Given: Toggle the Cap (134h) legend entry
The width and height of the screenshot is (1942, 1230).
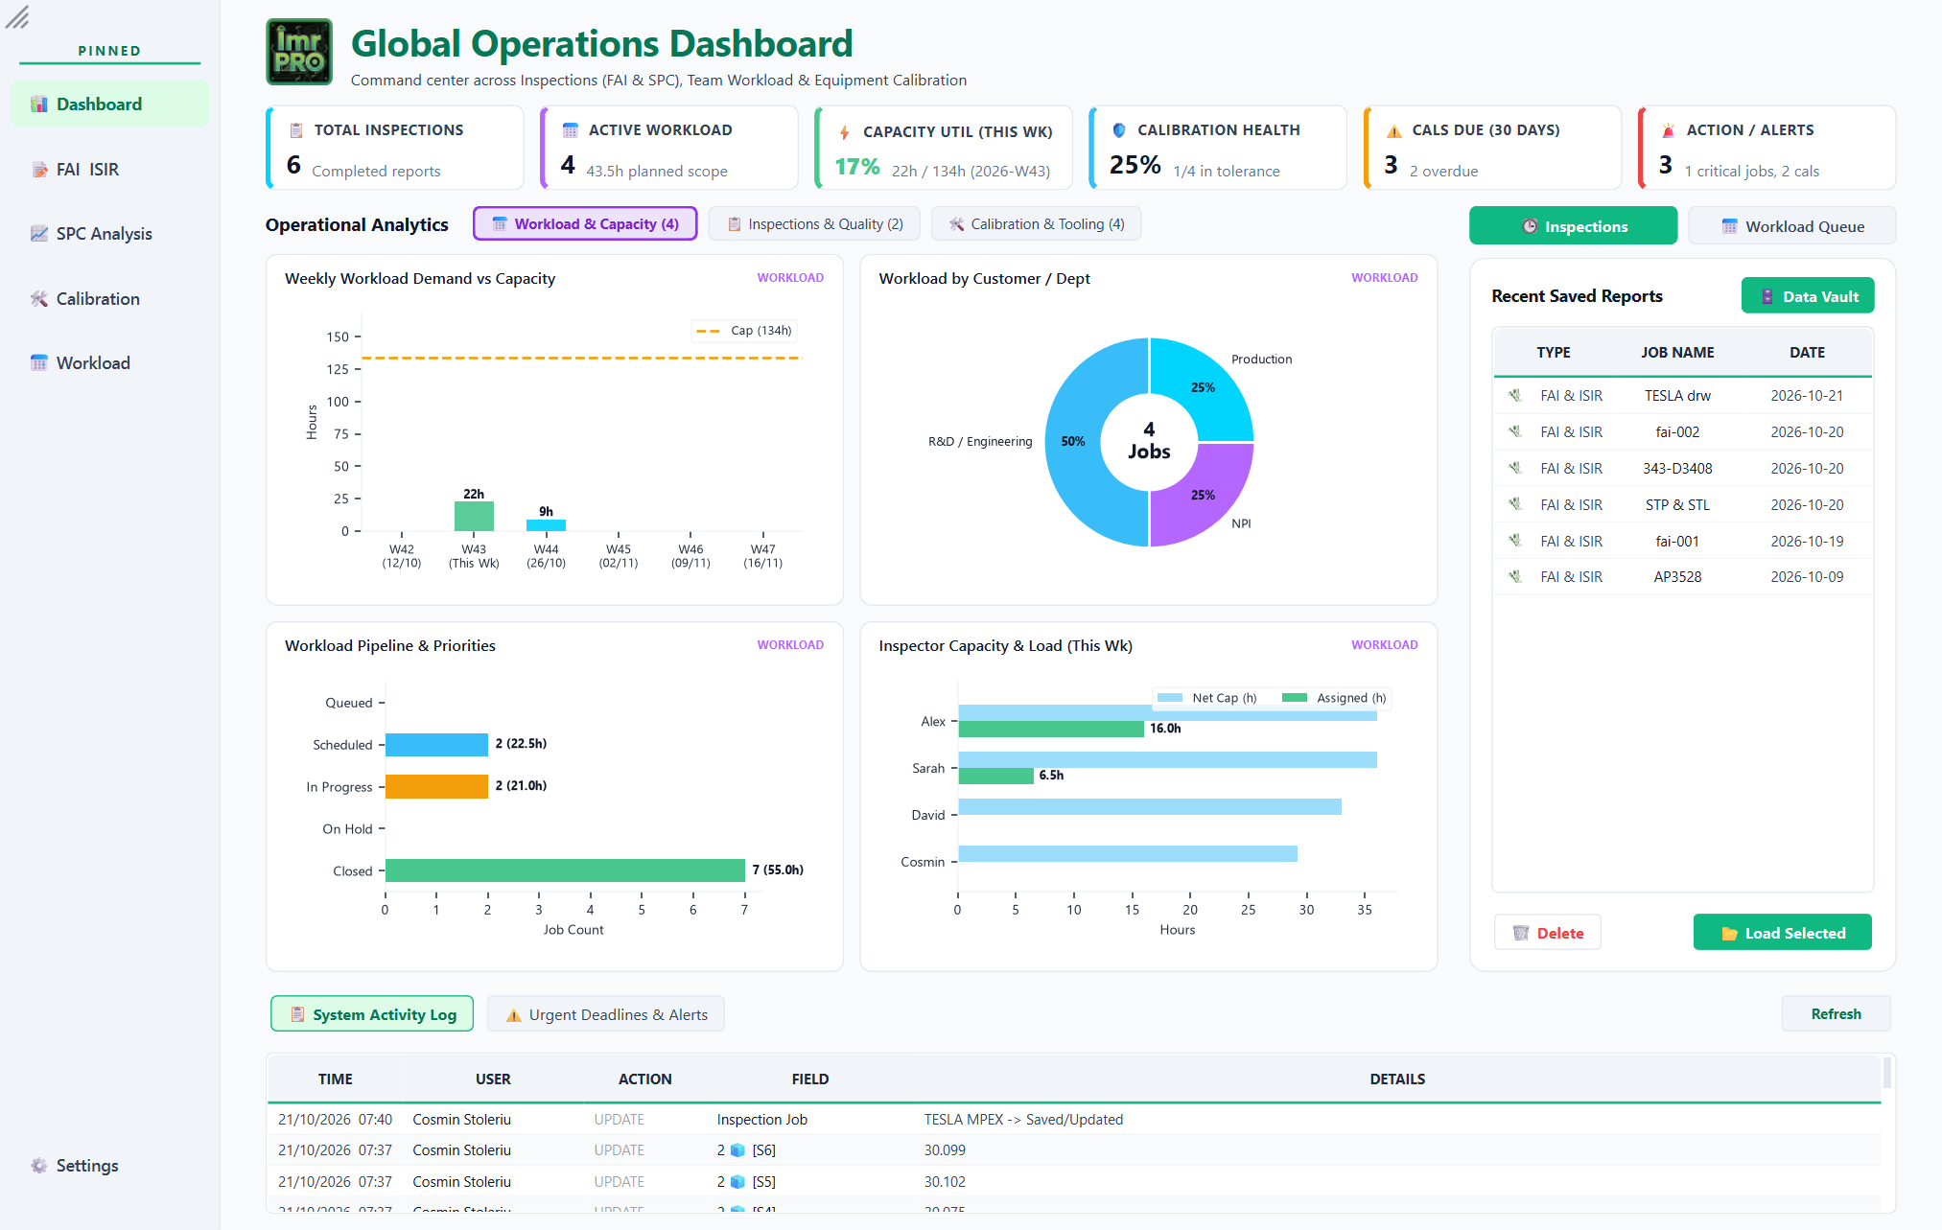Looking at the screenshot, I should (744, 331).
